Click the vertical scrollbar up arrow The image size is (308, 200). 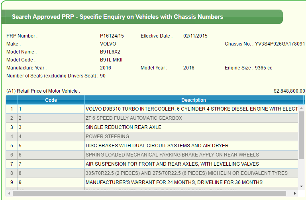[x=302, y=108]
